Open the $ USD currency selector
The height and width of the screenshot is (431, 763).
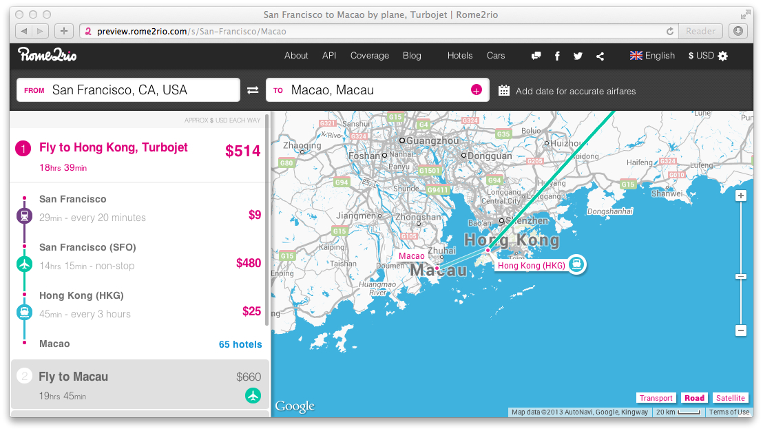coord(701,56)
